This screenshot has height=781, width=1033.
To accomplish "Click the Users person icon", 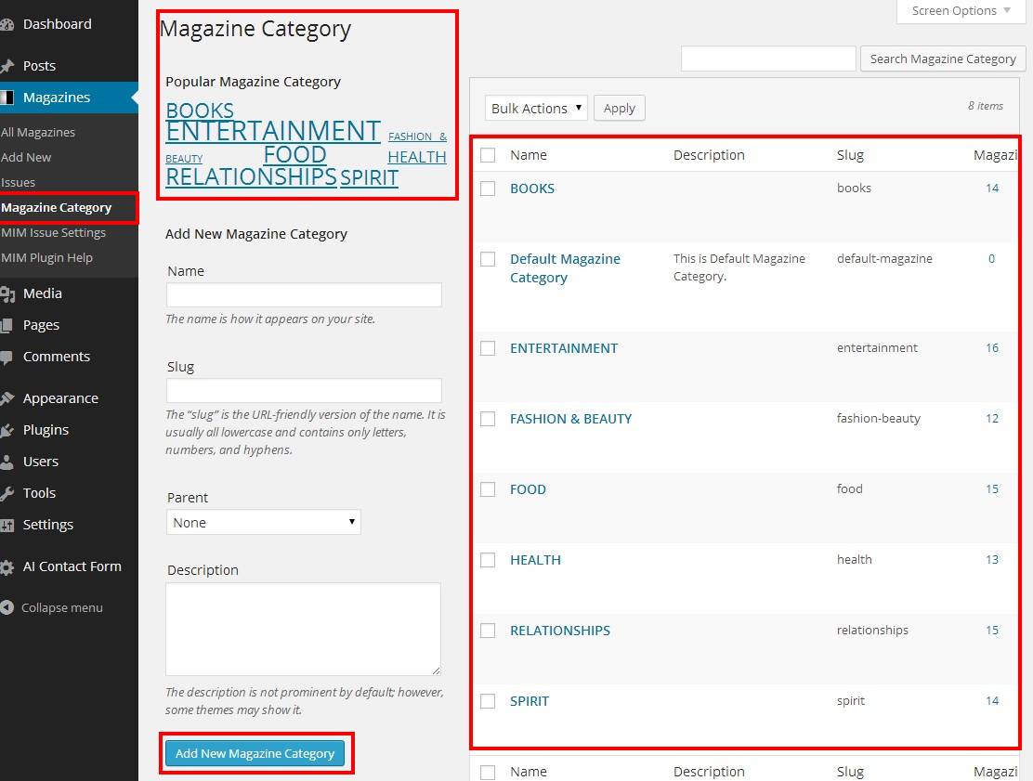I will 7,462.
